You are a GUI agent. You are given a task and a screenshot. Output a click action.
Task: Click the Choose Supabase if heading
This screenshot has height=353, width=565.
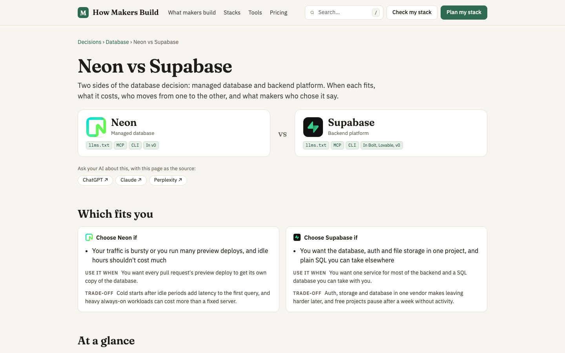click(x=331, y=238)
